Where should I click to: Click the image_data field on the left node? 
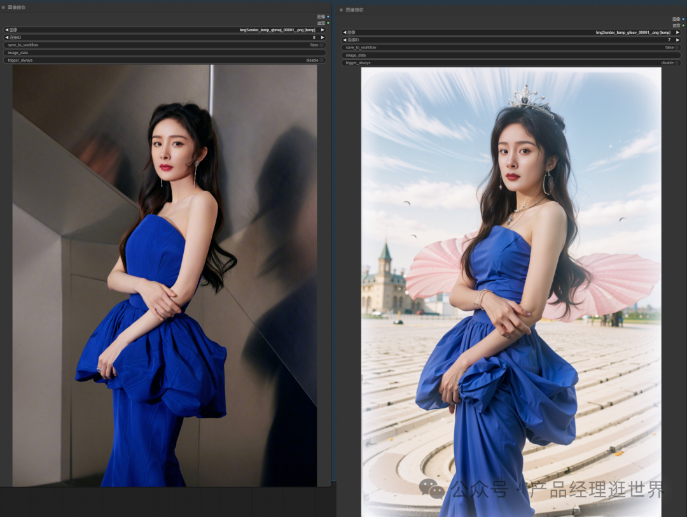pos(165,52)
